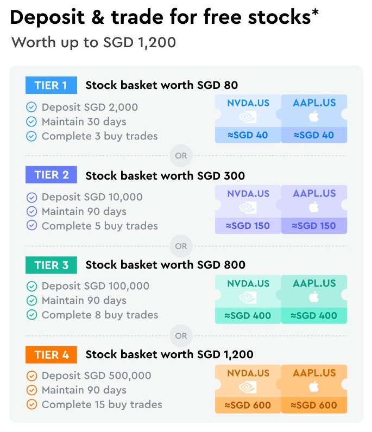The image size is (372, 432).
Task: Select the TIER 2 purple label
Action: point(51,175)
